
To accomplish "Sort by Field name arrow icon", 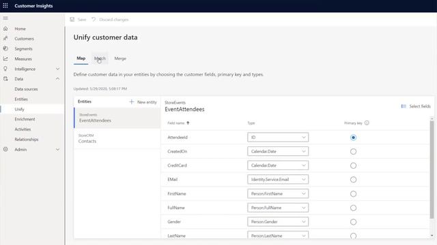I will click(188, 123).
